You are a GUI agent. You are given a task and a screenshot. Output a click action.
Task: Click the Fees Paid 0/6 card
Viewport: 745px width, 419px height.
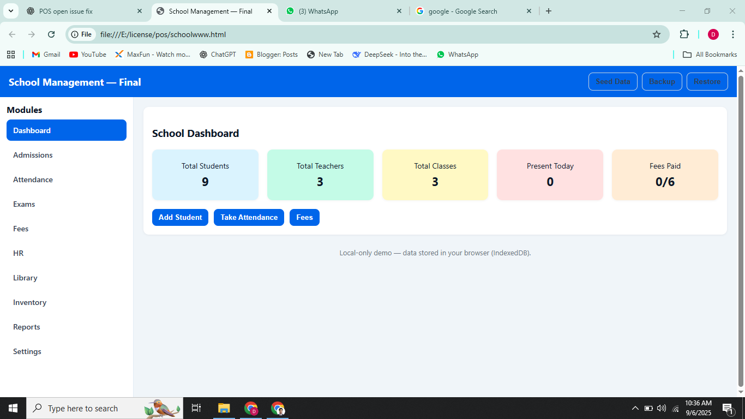(664, 175)
